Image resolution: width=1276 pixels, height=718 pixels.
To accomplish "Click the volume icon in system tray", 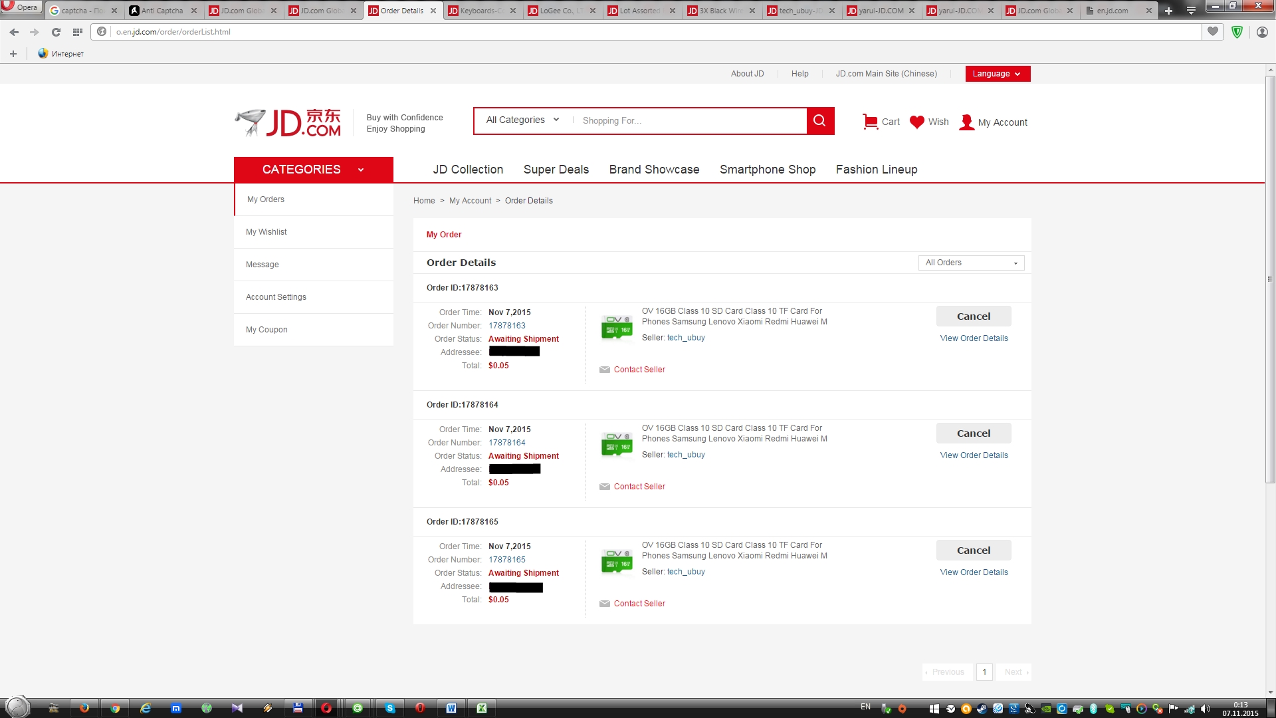I will (x=1206, y=709).
